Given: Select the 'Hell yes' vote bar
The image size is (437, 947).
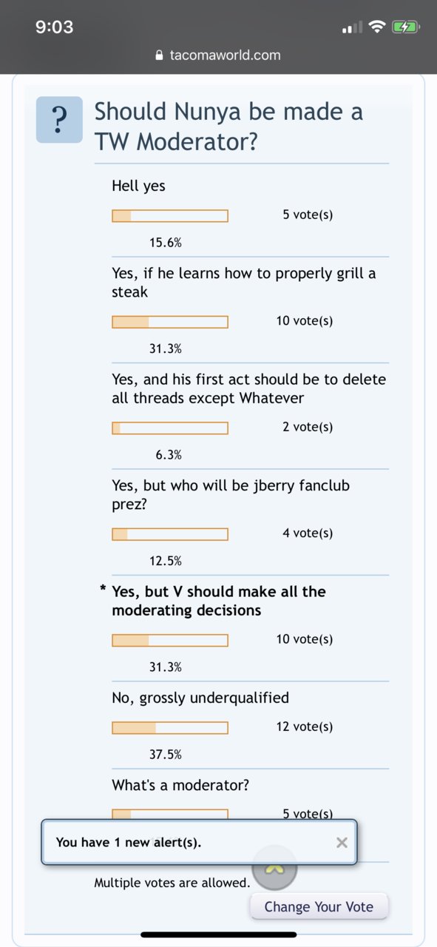Looking at the screenshot, I should pos(170,216).
